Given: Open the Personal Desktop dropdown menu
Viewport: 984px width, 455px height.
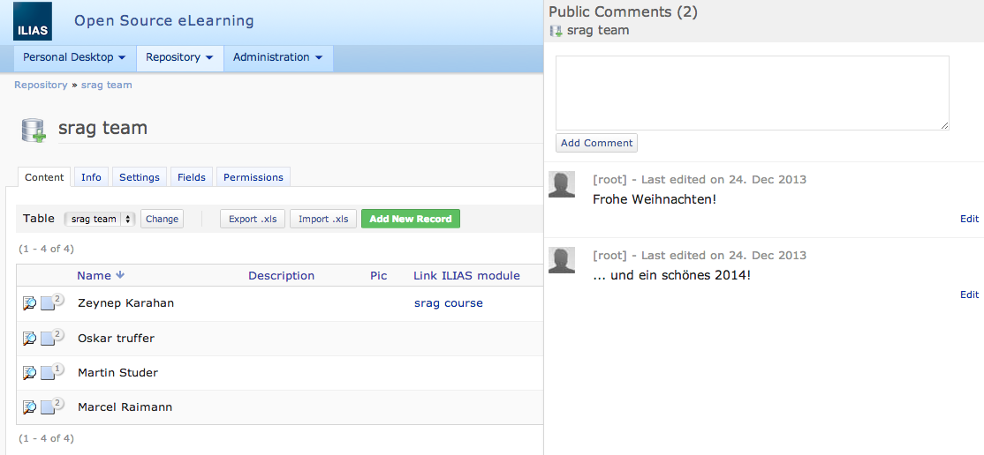Looking at the screenshot, I should (74, 57).
